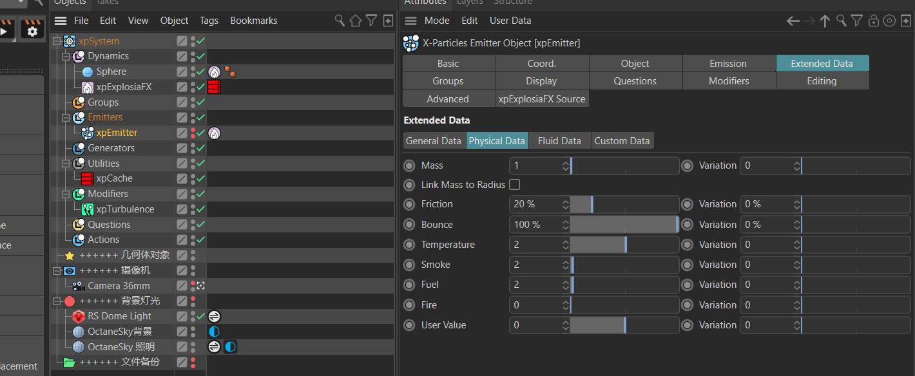Click the up arrow in Attributes toolbar
This screenshot has height=376, width=915.
825,21
